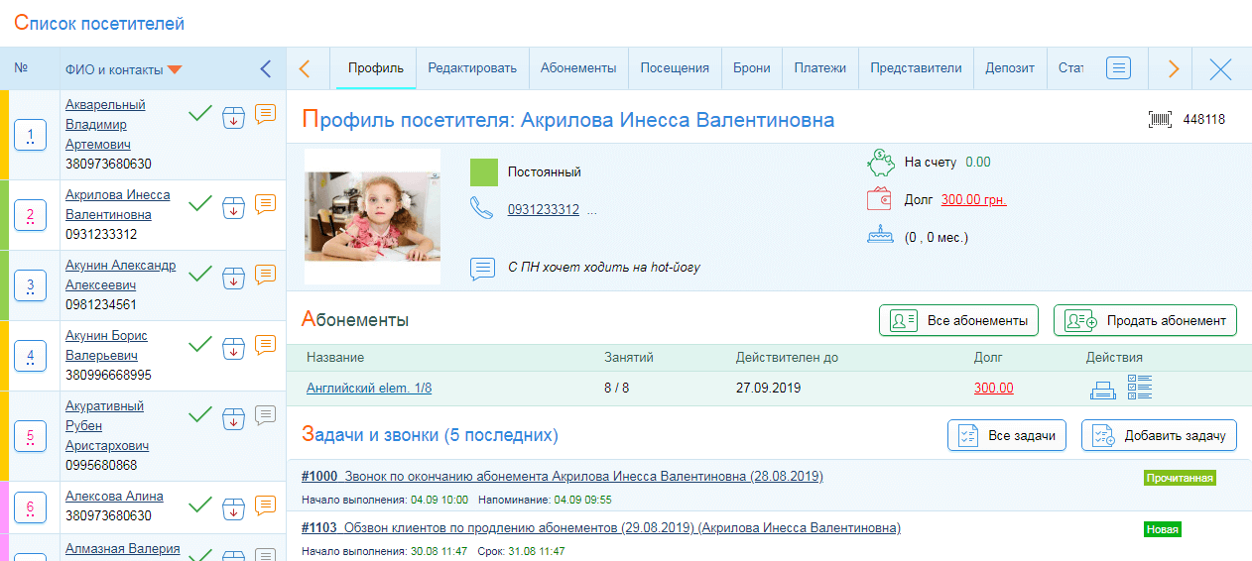Click the archive box icon for Акунин Борис
The width and height of the screenshot is (1252, 561).
[x=233, y=349]
